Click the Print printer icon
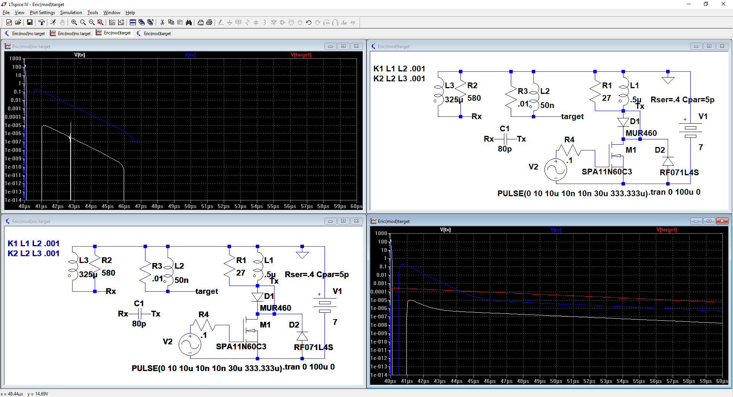This screenshot has width=733, height=397. point(209,23)
